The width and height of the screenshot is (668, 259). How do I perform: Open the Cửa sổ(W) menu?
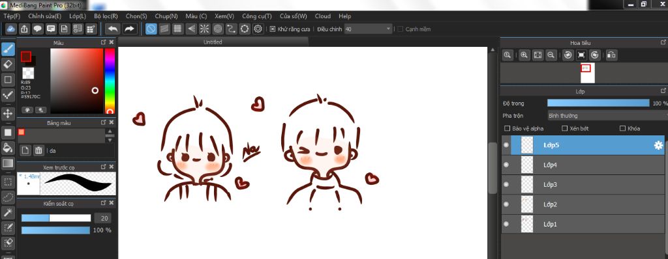coord(293,16)
